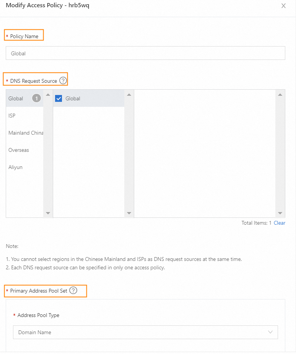Select ISP in the source category list
The image size is (296, 354).
12,116
